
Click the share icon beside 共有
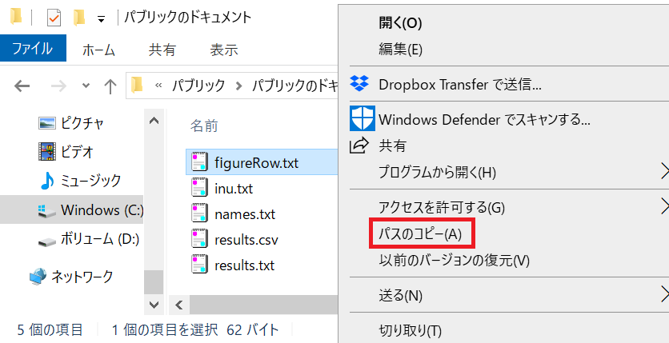pos(360,146)
